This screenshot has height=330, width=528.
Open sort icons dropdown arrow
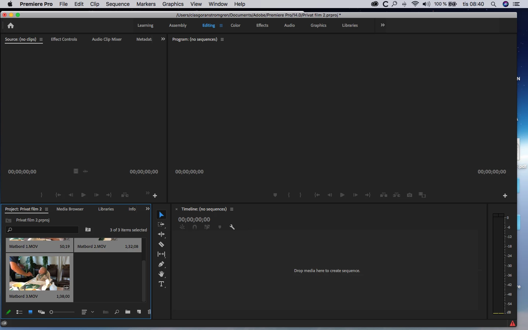pyautogui.click(x=93, y=312)
